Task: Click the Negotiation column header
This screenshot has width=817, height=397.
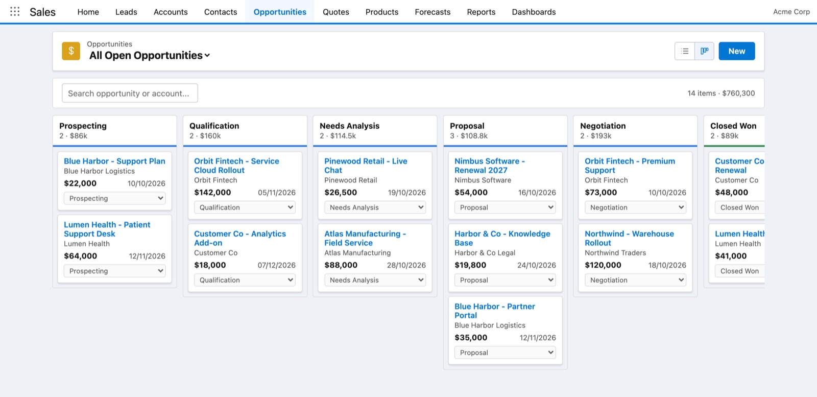Action: [x=635, y=130]
